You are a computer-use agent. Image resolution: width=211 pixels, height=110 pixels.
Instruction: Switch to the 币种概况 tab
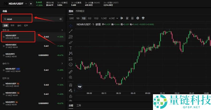pos(80,11)
